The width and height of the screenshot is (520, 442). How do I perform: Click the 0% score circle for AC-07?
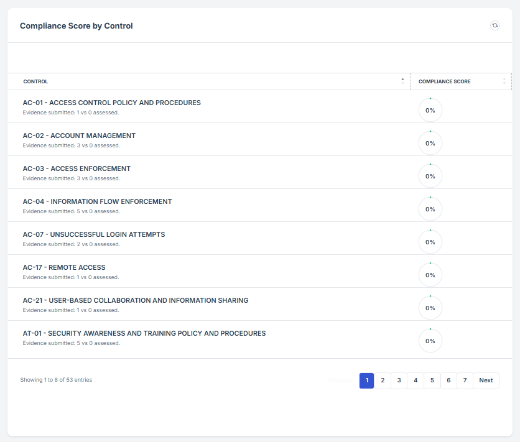pyautogui.click(x=430, y=242)
